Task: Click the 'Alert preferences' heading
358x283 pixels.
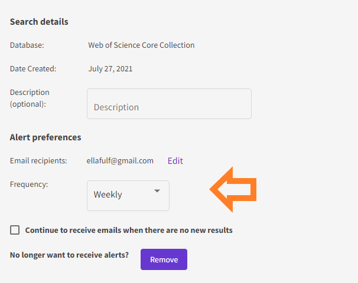Action: pos(45,137)
